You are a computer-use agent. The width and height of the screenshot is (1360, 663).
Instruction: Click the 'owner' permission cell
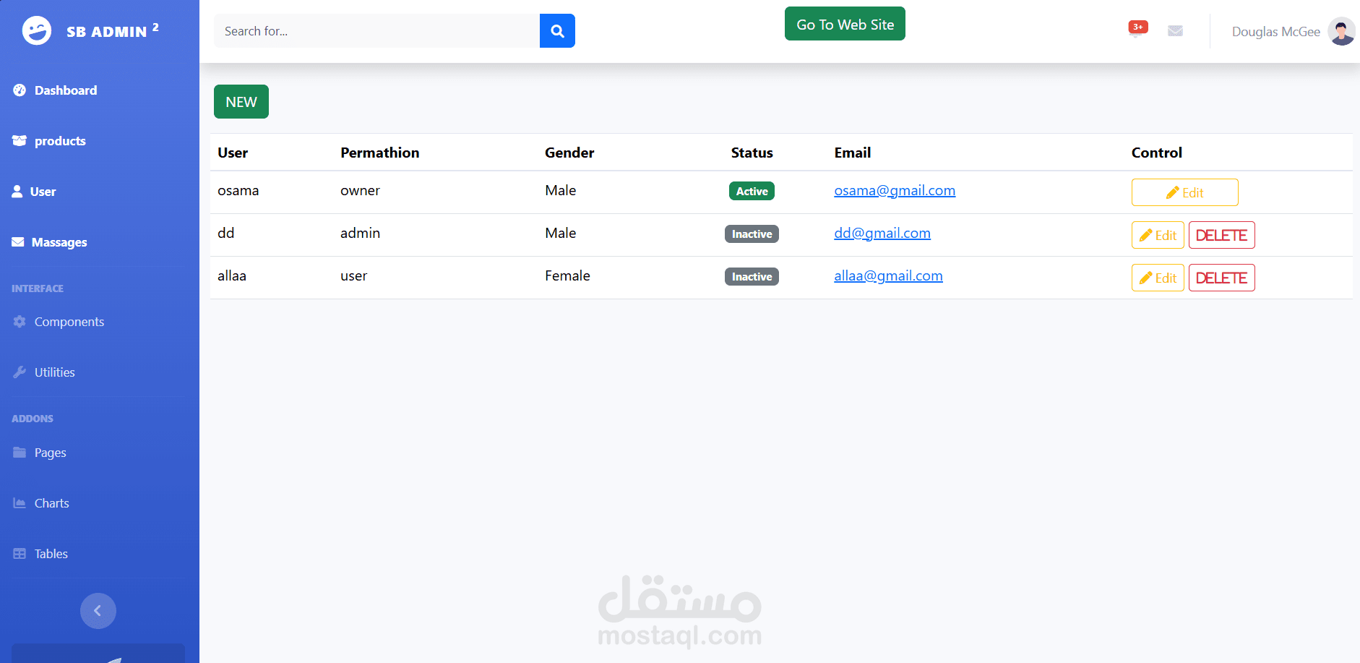pos(360,190)
